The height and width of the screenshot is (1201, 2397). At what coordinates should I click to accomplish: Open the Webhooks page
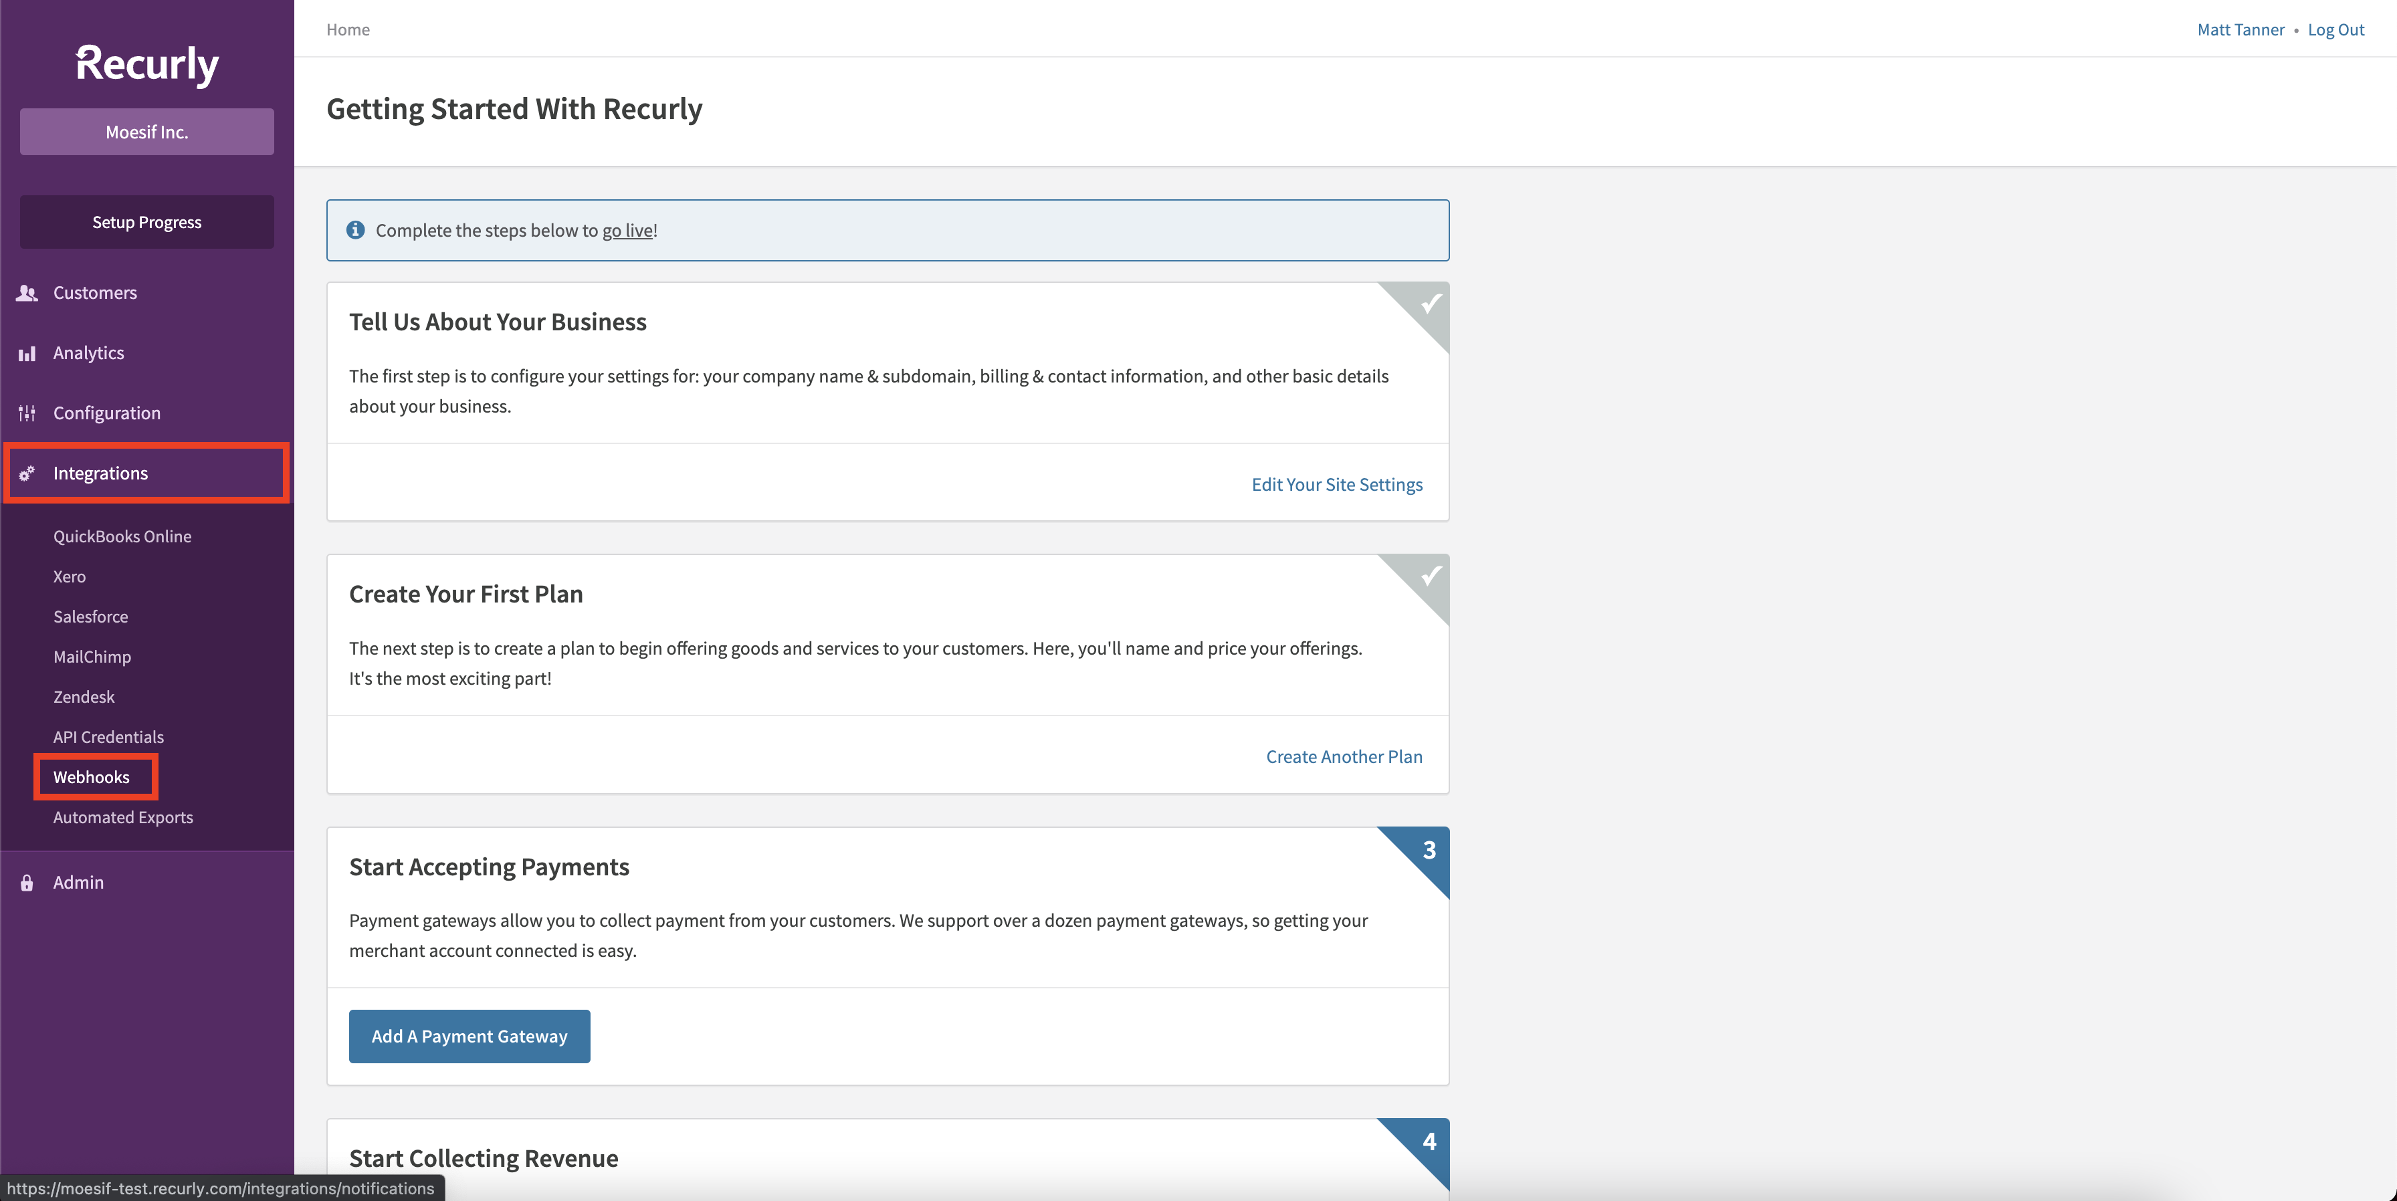[x=92, y=777]
